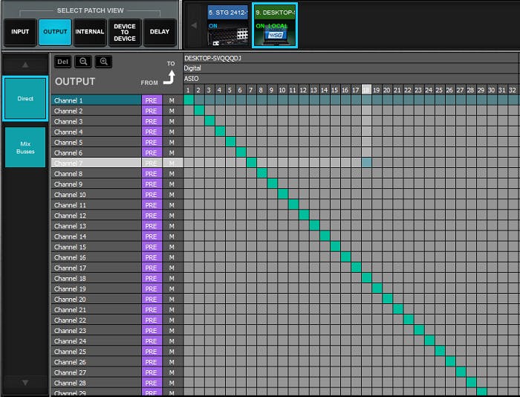The height and width of the screenshot is (397, 520).
Task: Switch to the INPUT patch view
Action: coord(20,32)
